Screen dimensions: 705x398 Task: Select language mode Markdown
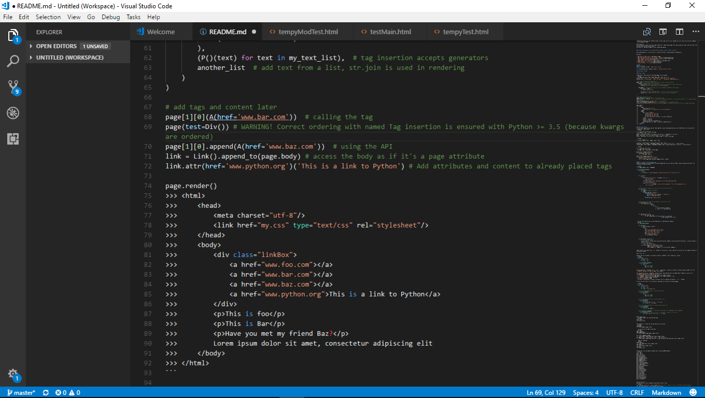[666, 393]
